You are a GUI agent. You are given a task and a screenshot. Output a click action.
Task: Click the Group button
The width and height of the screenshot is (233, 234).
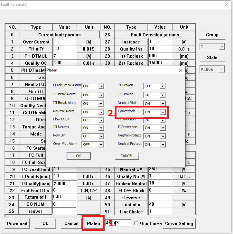click(x=212, y=35)
